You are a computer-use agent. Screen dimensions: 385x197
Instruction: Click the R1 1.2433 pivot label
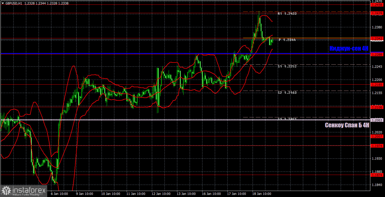pos(287,14)
